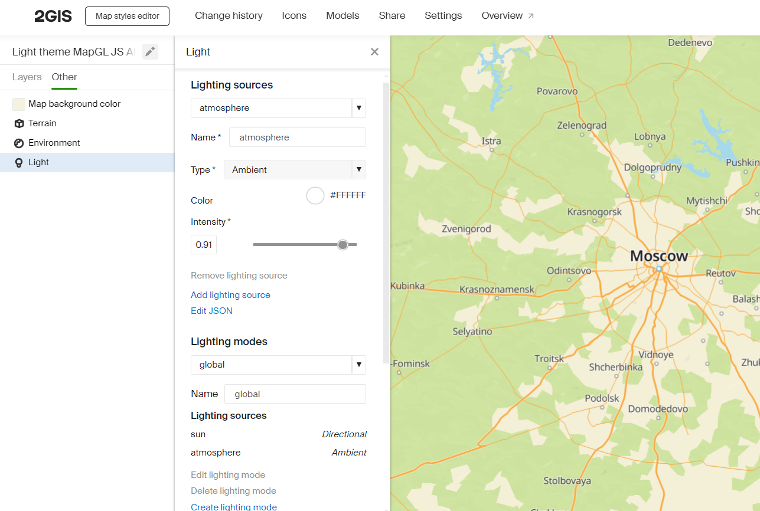The height and width of the screenshot is (511, 760).
Task: Click the pencil icon to rename style
Action: tap(150, 52)
